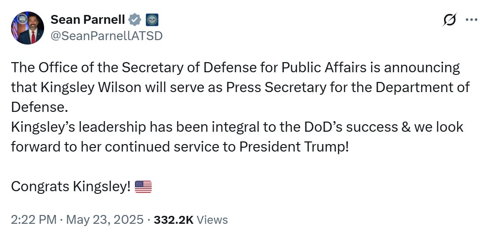Open the 332.2K view count number
Viewport: 489px width, 237px height.
[x=174, y=219]
